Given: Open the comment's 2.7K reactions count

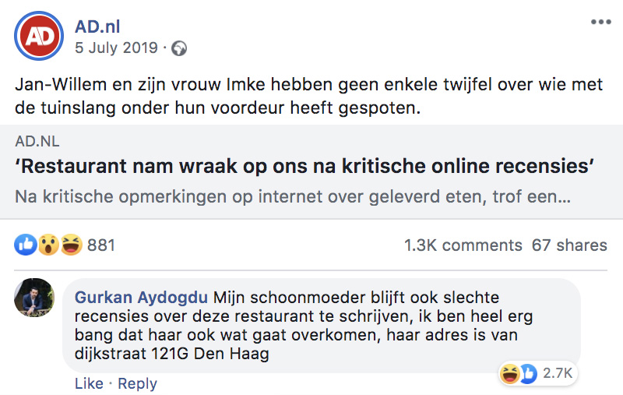Looking at the screenshot, I should 558,374.
